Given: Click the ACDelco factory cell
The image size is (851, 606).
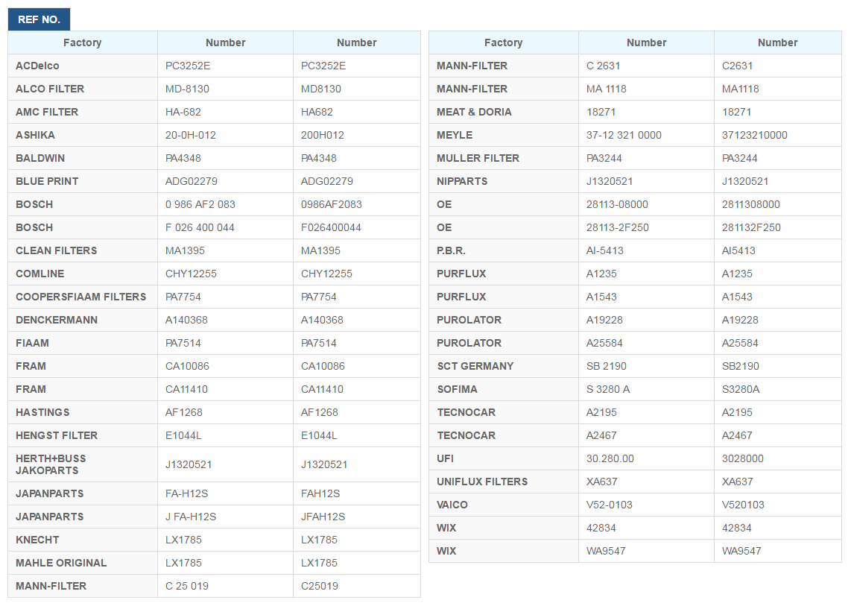Looking at the screenshot, I should coord(83,66).
